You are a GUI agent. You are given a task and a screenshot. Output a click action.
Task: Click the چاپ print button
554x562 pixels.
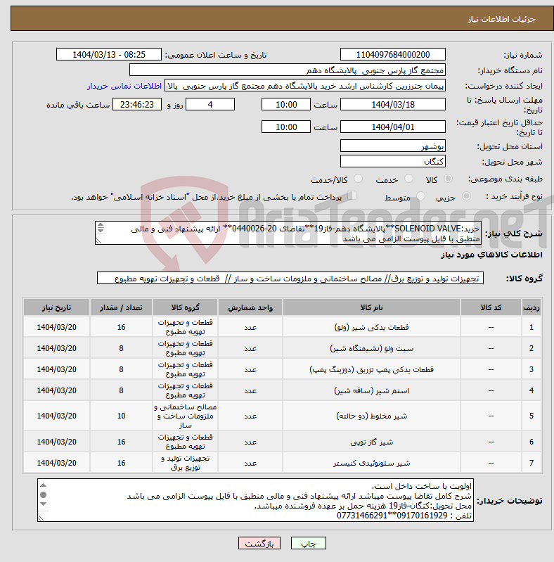point(309,544)
